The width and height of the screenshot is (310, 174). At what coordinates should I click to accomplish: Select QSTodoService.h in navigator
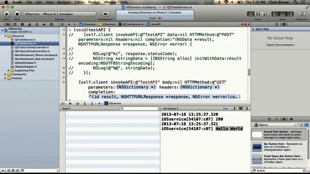(25, 40)
